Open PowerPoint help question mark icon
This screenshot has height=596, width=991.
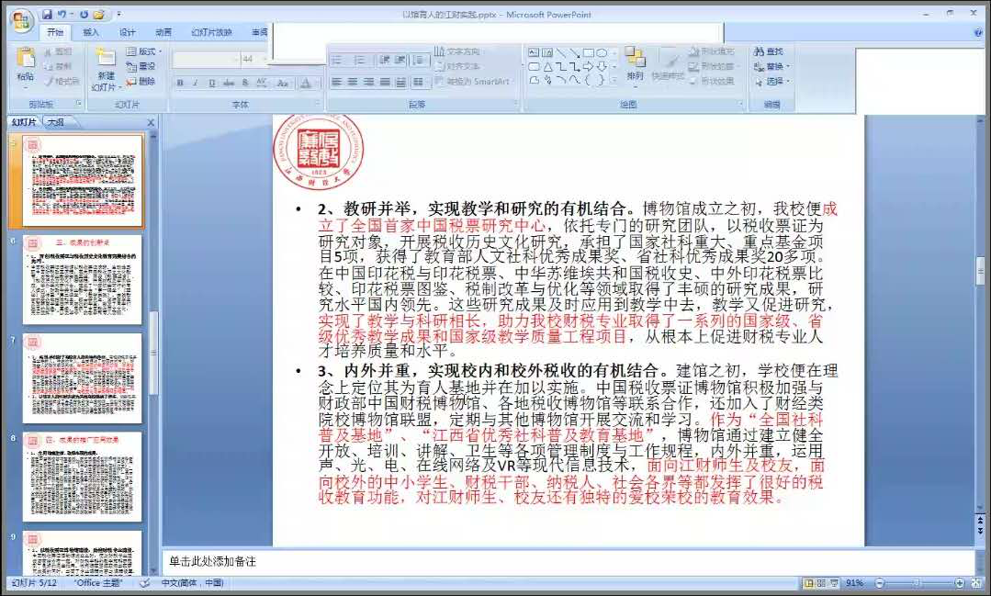coord(978,32)
